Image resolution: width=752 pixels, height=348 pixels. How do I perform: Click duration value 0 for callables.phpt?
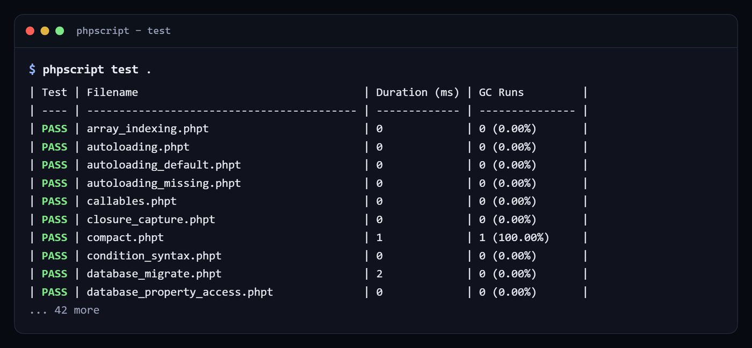[x=379, y=201]
